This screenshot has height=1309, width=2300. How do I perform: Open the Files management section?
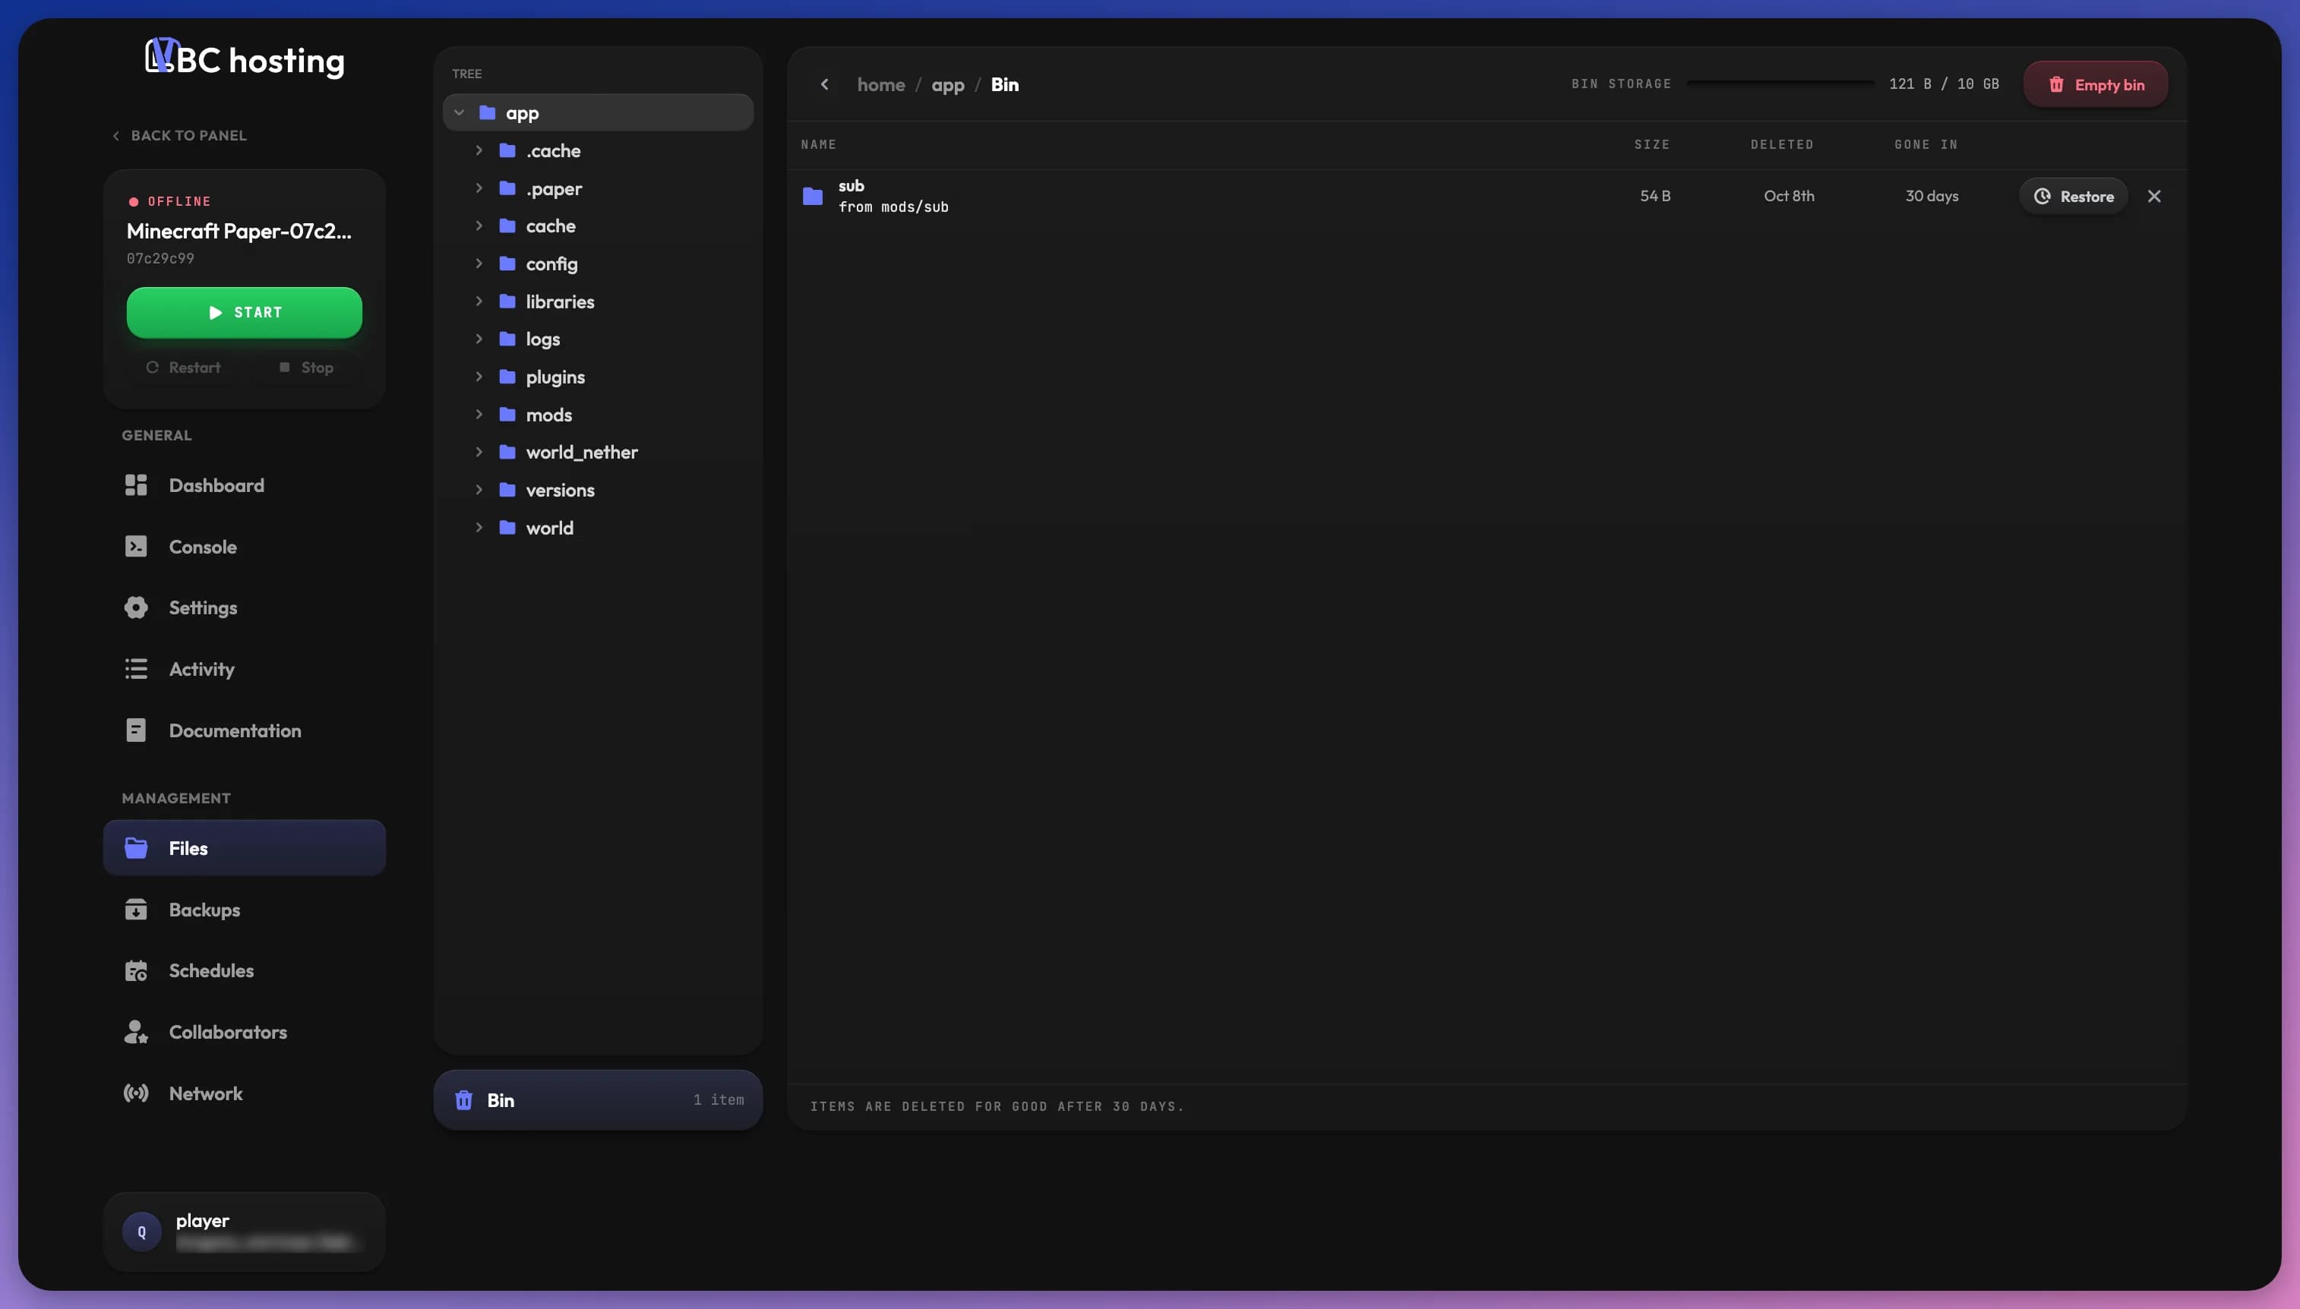coord(245,848)
